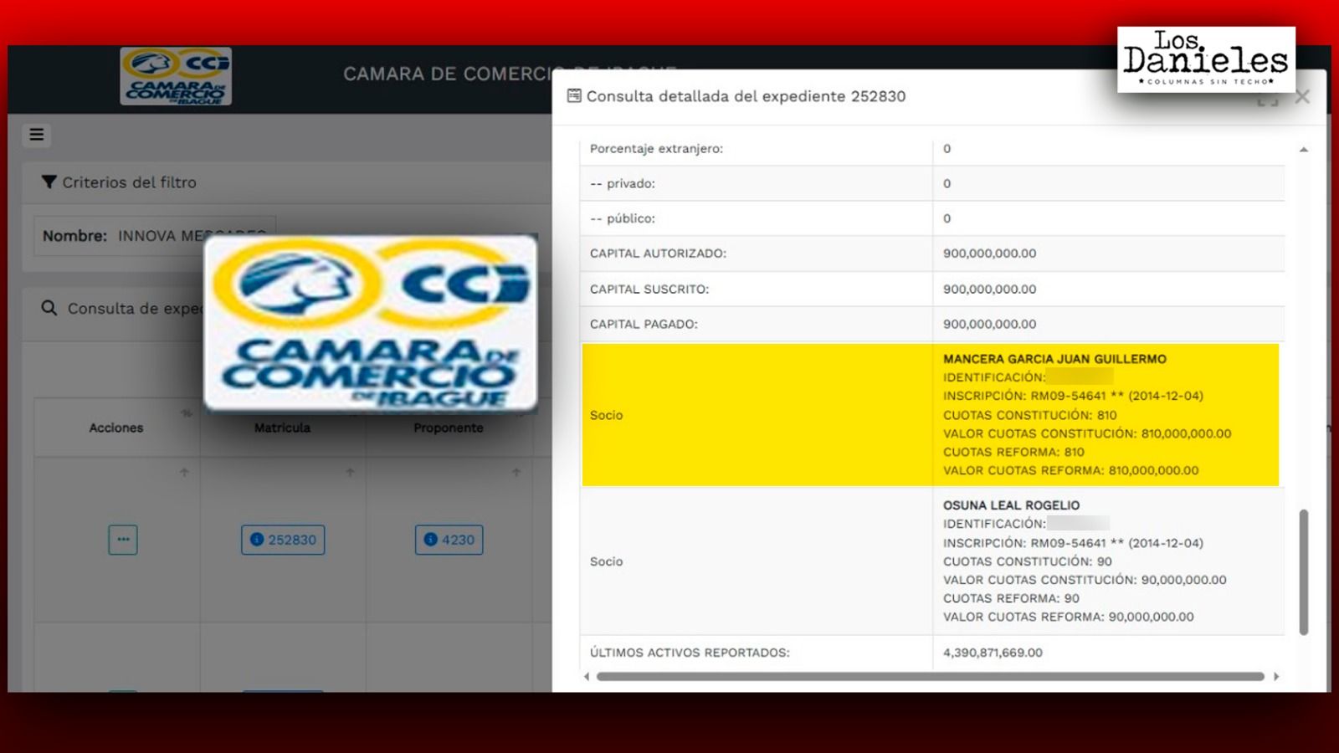
Task: Click the CAPITAL AUTORIZADO label
Action: point(658,253)
